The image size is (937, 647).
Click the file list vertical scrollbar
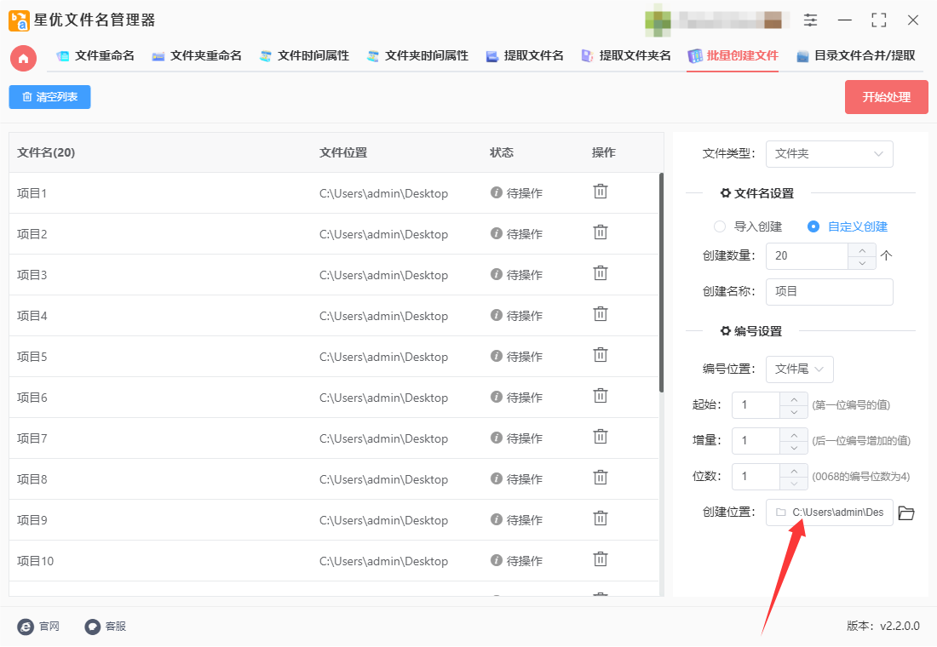click(x=661, y=283)
